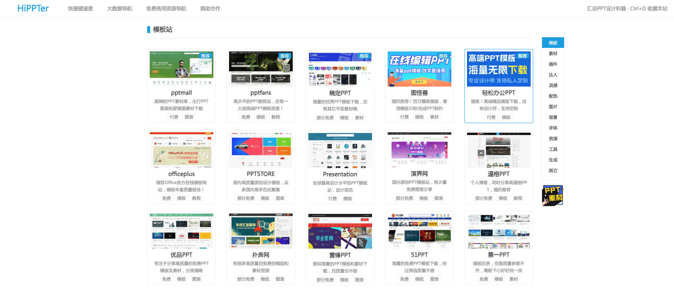The width and height of the screenshot is (674, 288).
Task: Click the 轻松办公PPT title link
Action: [499, 93]
